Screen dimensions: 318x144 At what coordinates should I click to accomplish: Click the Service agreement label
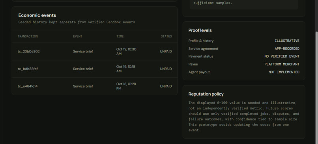(204, 49)
